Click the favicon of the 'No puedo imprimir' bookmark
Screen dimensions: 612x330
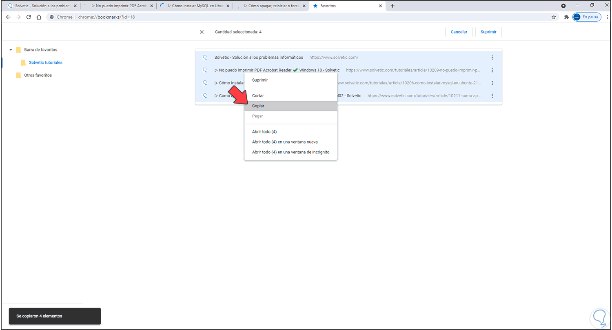click(205, 70)
